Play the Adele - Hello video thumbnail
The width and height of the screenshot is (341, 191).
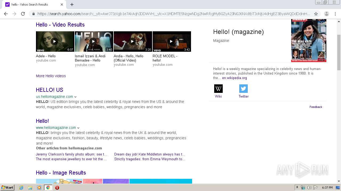click(55, 41)
